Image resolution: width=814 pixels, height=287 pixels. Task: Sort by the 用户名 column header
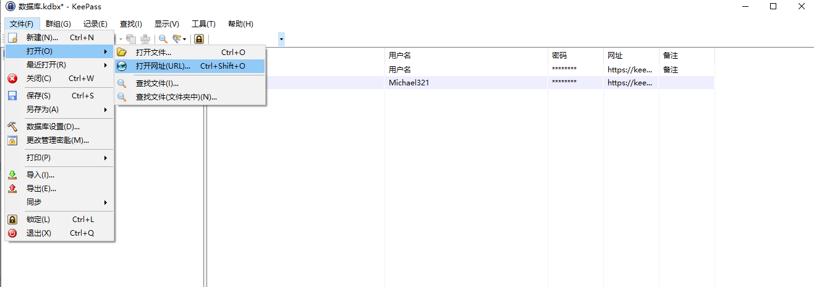tap(466, 55)
